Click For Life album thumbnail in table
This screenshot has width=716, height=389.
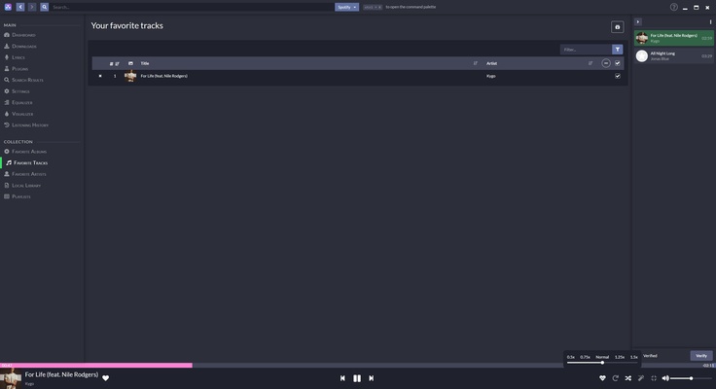point(130,76)
